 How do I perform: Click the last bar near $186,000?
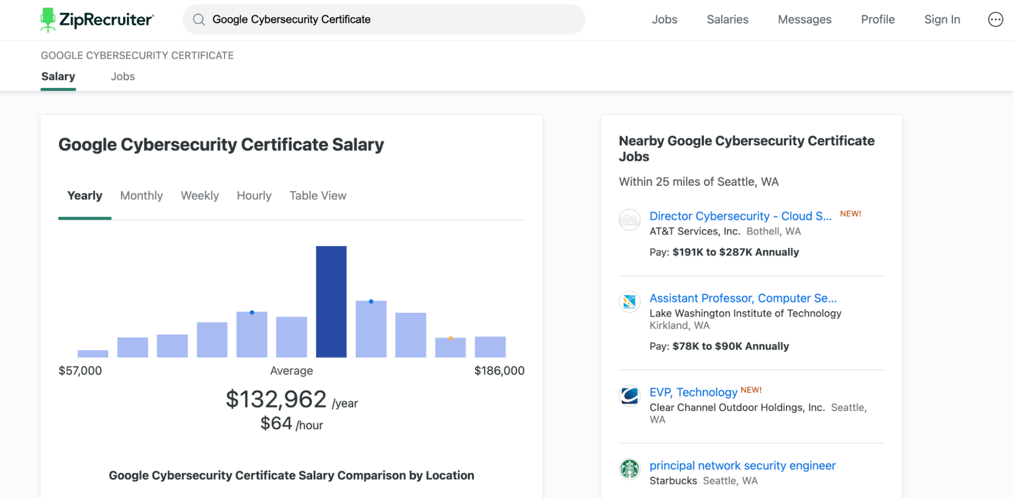click(x=490, y=347)
